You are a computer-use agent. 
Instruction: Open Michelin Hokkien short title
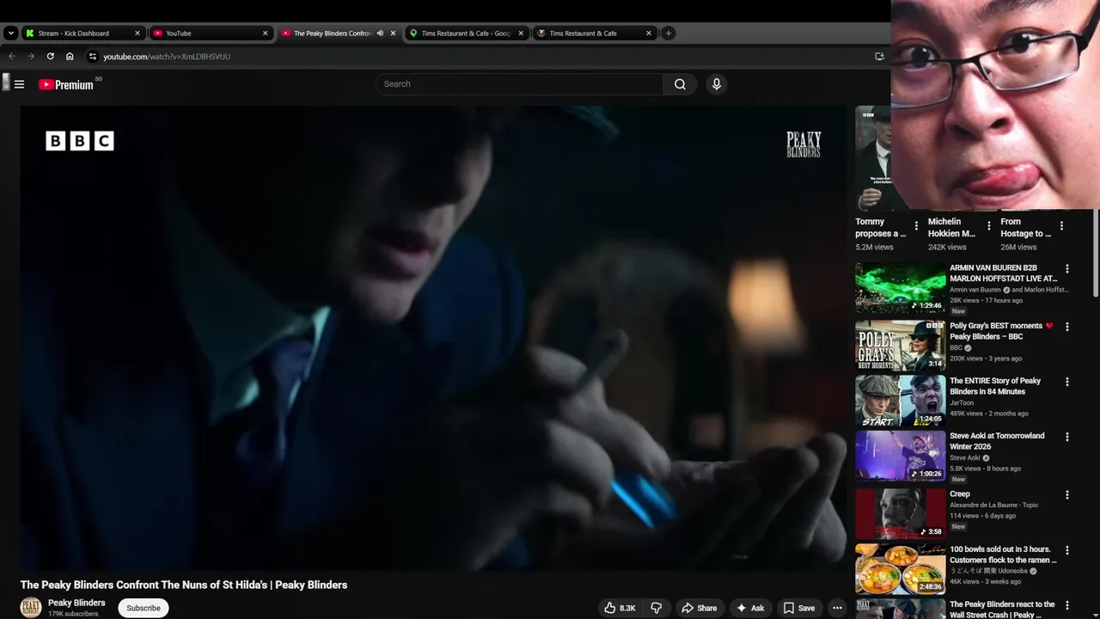pos(951,227)
